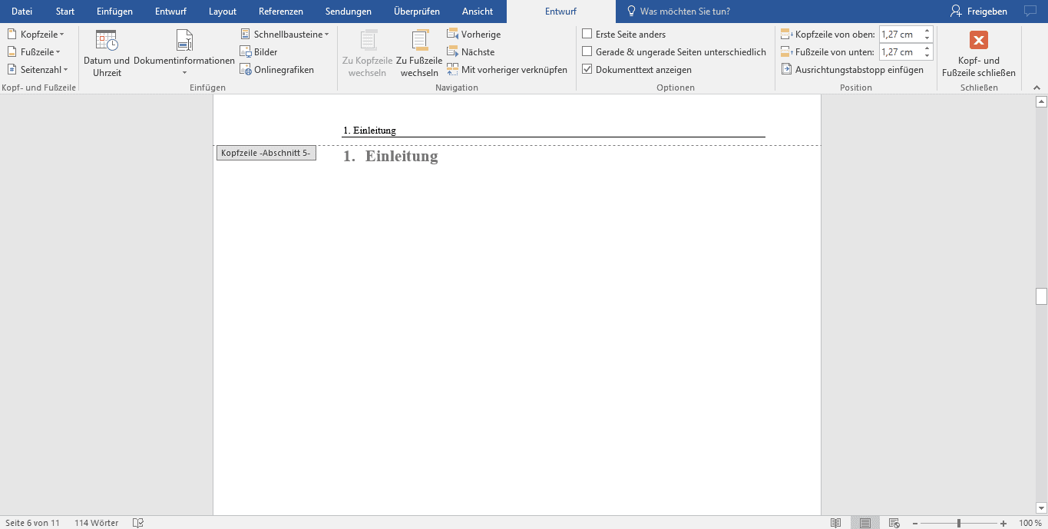Screen dimensions: 1048x529
Task: Click vertical scrollbar down arrow
Action: [x=1041, y=508]
